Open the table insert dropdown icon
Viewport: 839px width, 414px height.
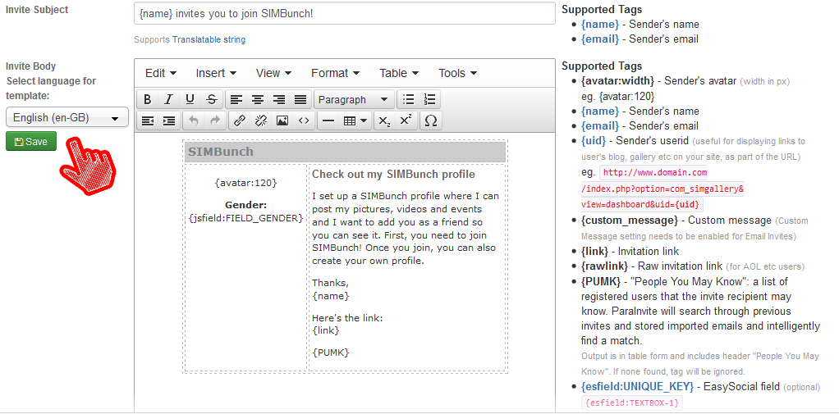[355, 121]
